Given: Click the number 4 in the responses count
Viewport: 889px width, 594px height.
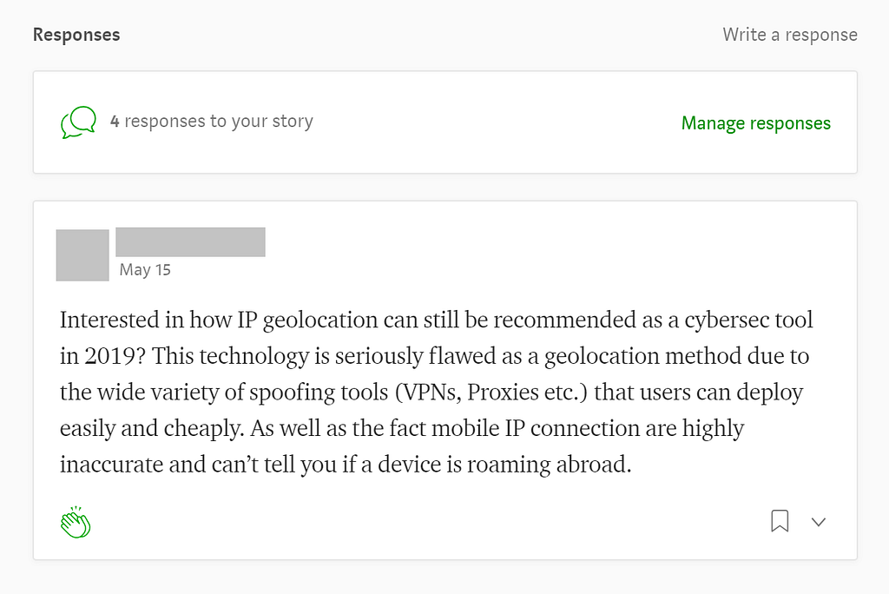Looking at the screenshot, I should pos(115,122).
